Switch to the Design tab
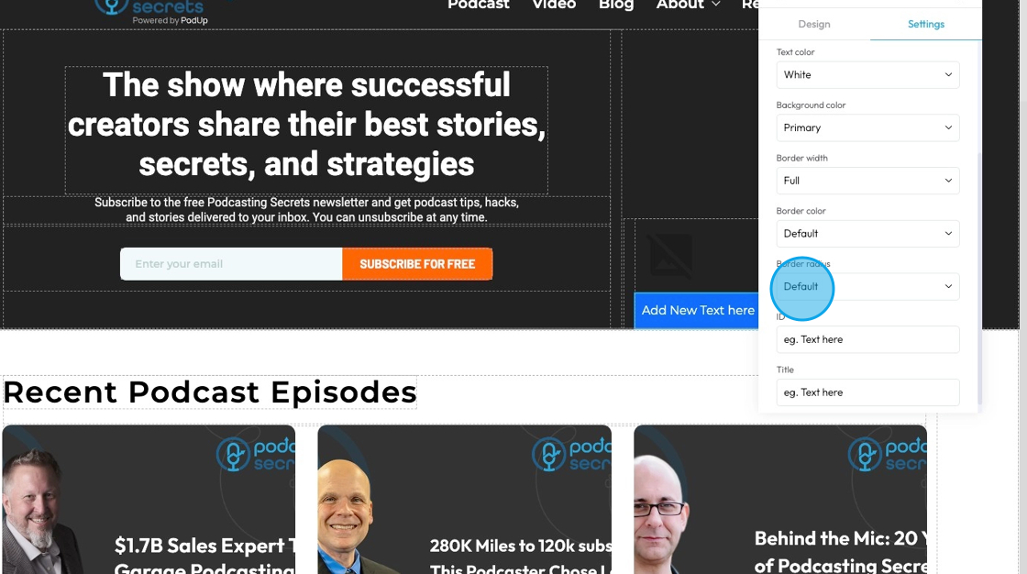1027x574 pixels. 814,24
